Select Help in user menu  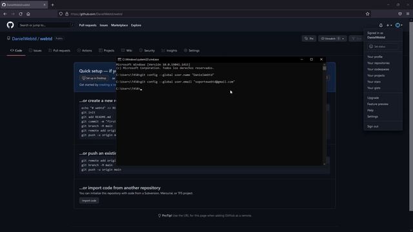coord(370,110)
